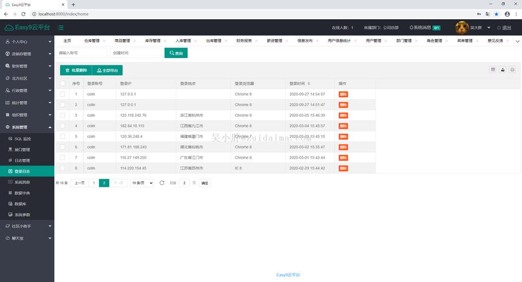Click browser reload icon
The width and height of the screenshot is (522, 282).
pos(23,14)
